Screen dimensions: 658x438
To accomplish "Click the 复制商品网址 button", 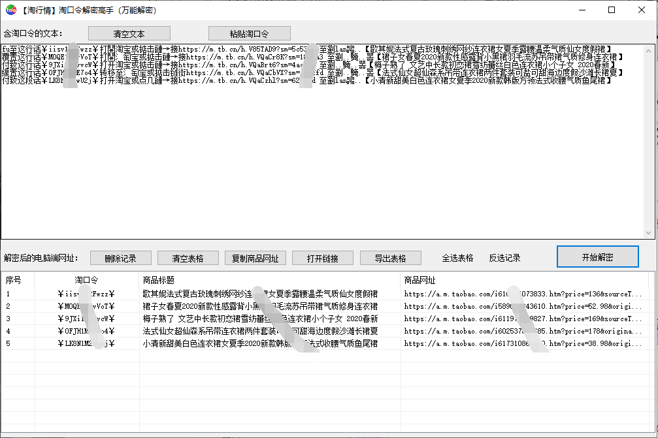I will pyautogui.click(x=255, y=258).
